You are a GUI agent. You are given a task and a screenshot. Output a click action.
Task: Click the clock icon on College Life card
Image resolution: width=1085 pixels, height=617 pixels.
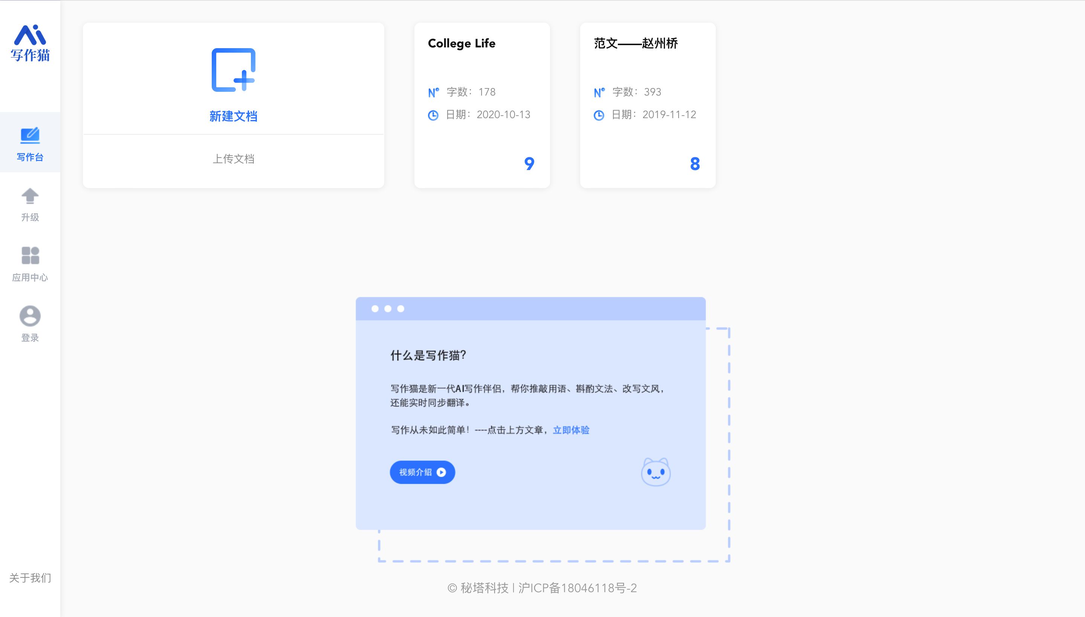(x=433, y=115)
